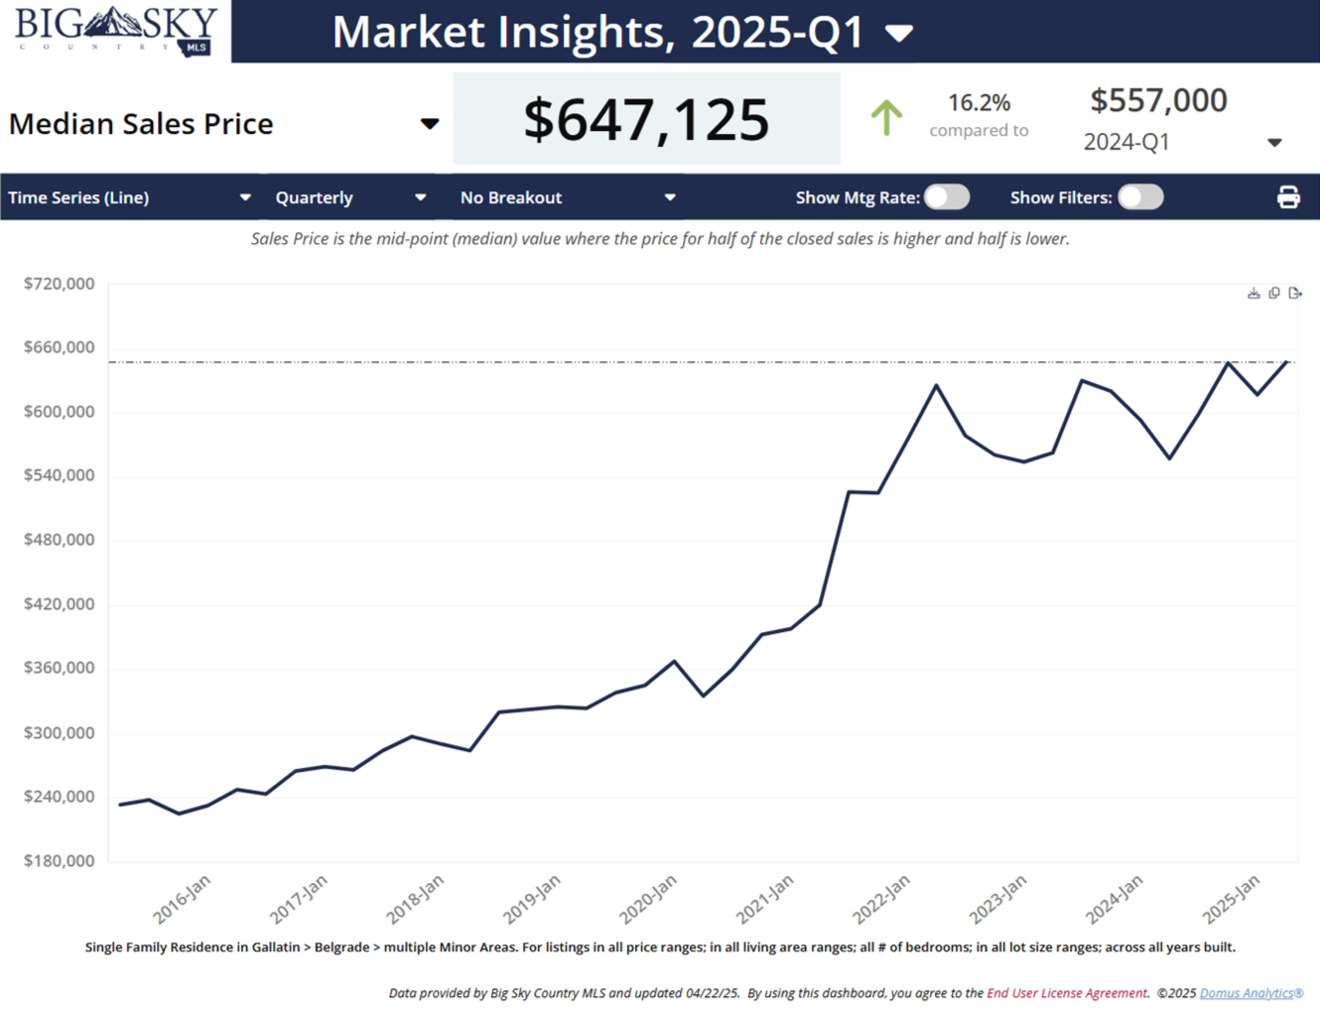Click the $600,000 y-axis label
Viewport: 1320px width, 1012px height.
click(60, 412)
